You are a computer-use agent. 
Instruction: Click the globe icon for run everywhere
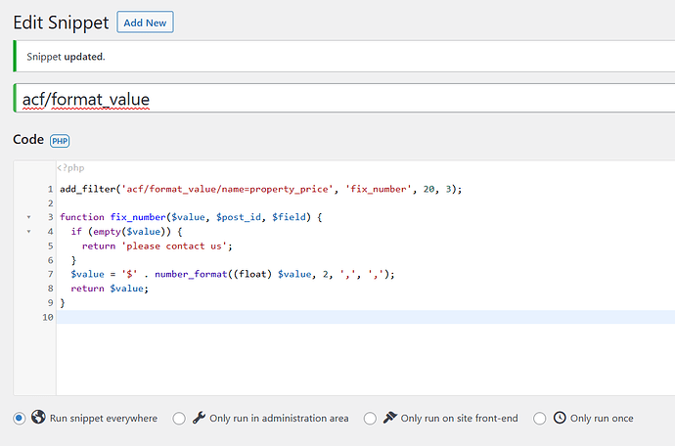click(38, 418)
